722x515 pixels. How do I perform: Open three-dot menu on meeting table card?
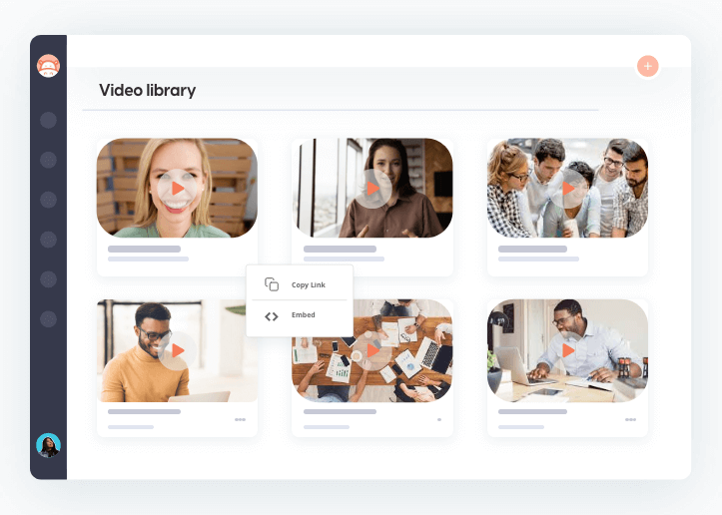coord(438,420)
